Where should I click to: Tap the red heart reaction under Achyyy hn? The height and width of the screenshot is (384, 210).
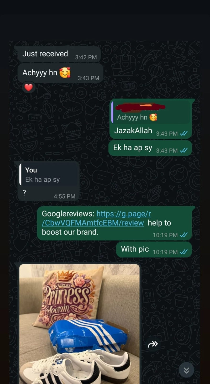(28, 87)
